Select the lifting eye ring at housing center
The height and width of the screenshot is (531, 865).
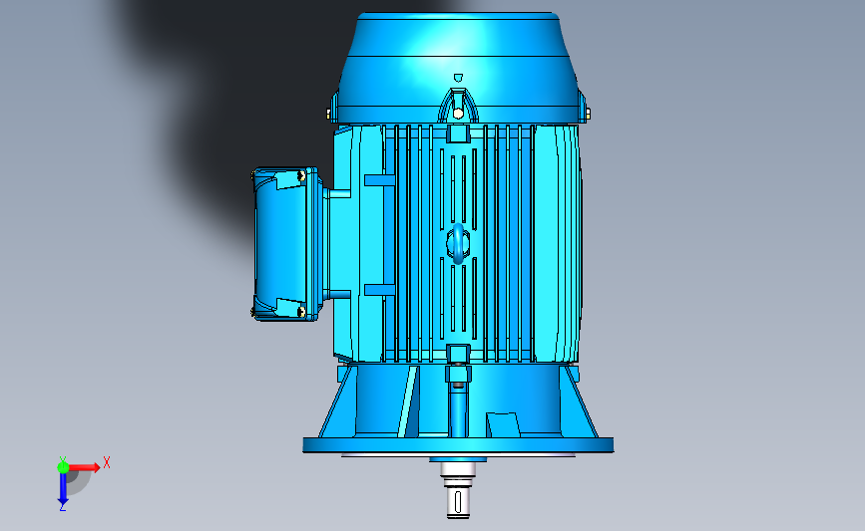(458, 243)
